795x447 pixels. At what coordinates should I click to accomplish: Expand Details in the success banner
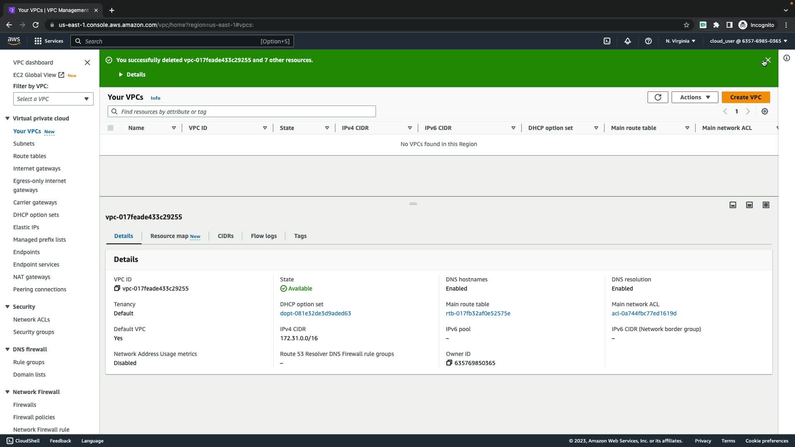click(132, 74)
